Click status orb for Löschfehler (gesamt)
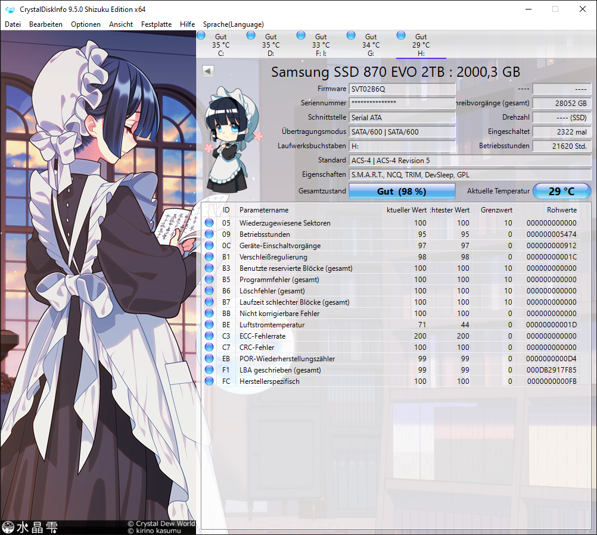This screenshot has width=597, height=535. click(x=209, y=290)
